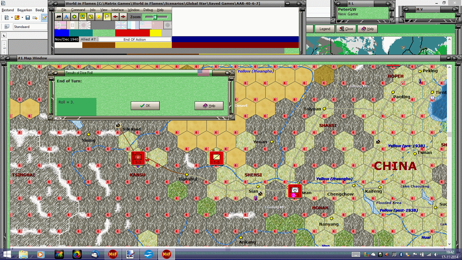Open the on-screen keyboard tray icon
Image resolution: width=462 pixels, height=260 pixels.
[x=356, y=255]
